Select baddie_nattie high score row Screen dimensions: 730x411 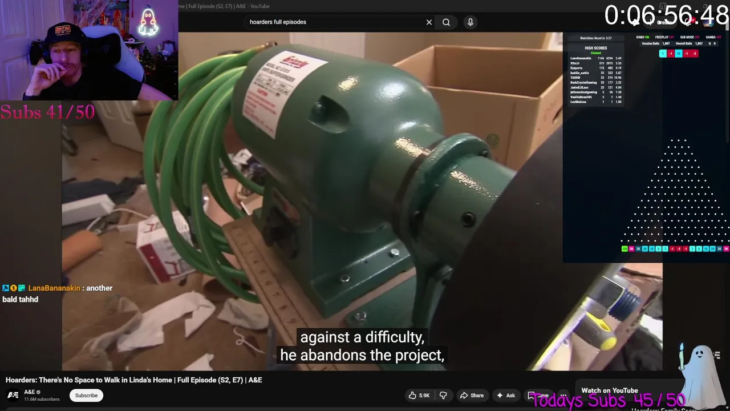(x=595, y=73)
